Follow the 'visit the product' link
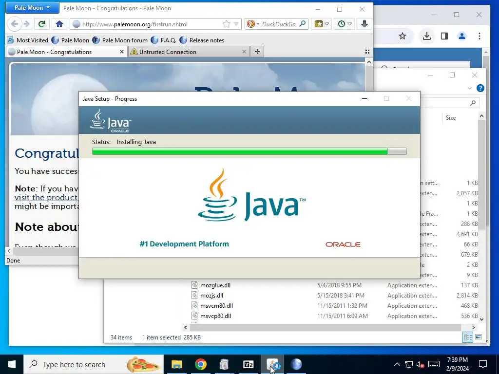The image size is (499, 374). point(46,198)
